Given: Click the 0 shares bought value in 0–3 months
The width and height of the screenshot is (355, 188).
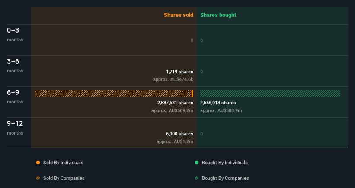Looking at the screenshot, I should (201, 41).
